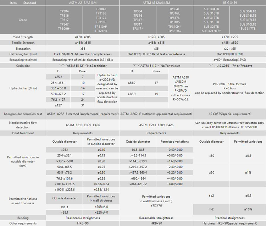Select the Yield Strength row label

click(23, 37)
